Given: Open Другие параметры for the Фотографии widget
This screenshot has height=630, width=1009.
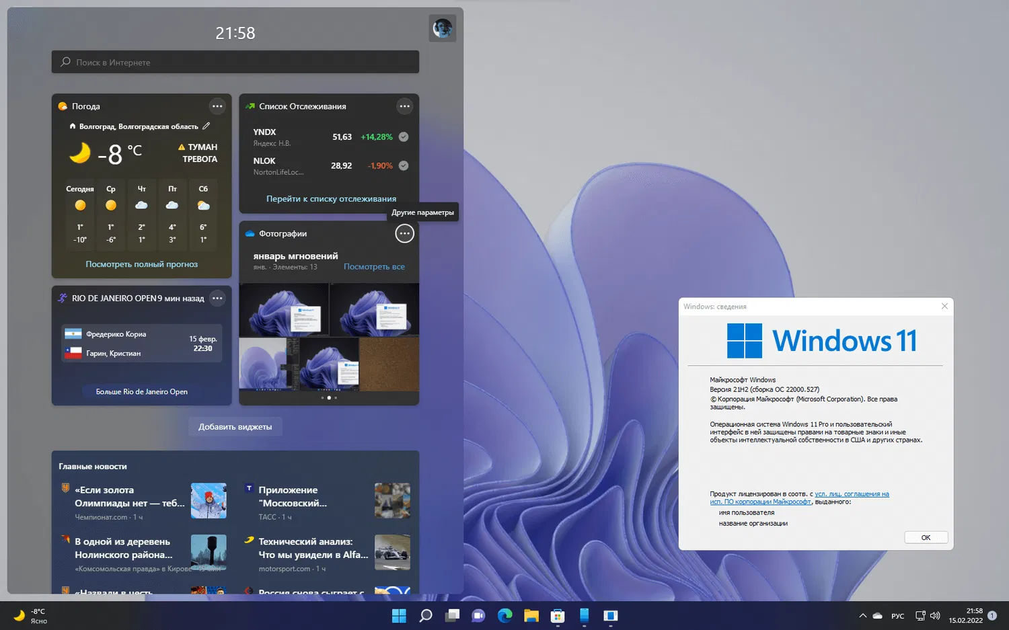Looking at the screenshot, I should [404, 234].
